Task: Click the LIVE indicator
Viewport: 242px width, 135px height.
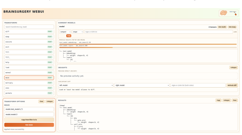Action: tap(235, 32)
